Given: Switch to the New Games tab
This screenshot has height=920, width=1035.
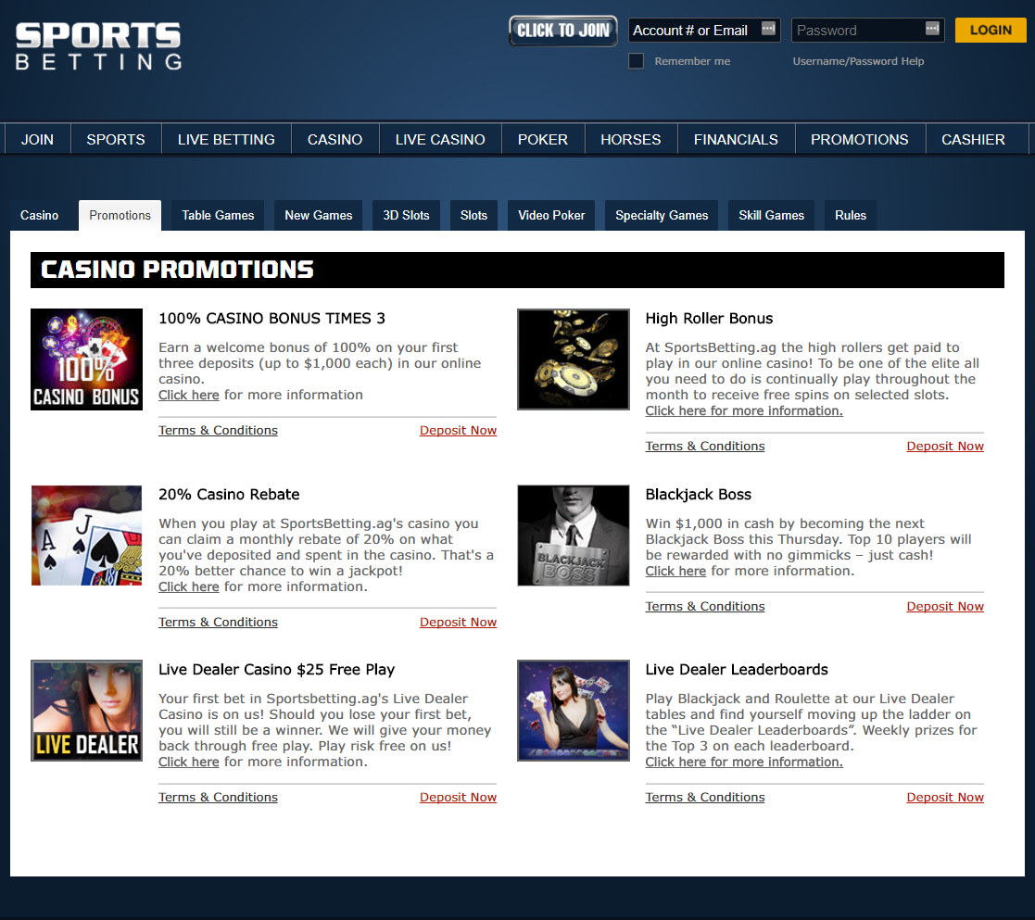Looking at the screenshot, I should click(318, 215).
